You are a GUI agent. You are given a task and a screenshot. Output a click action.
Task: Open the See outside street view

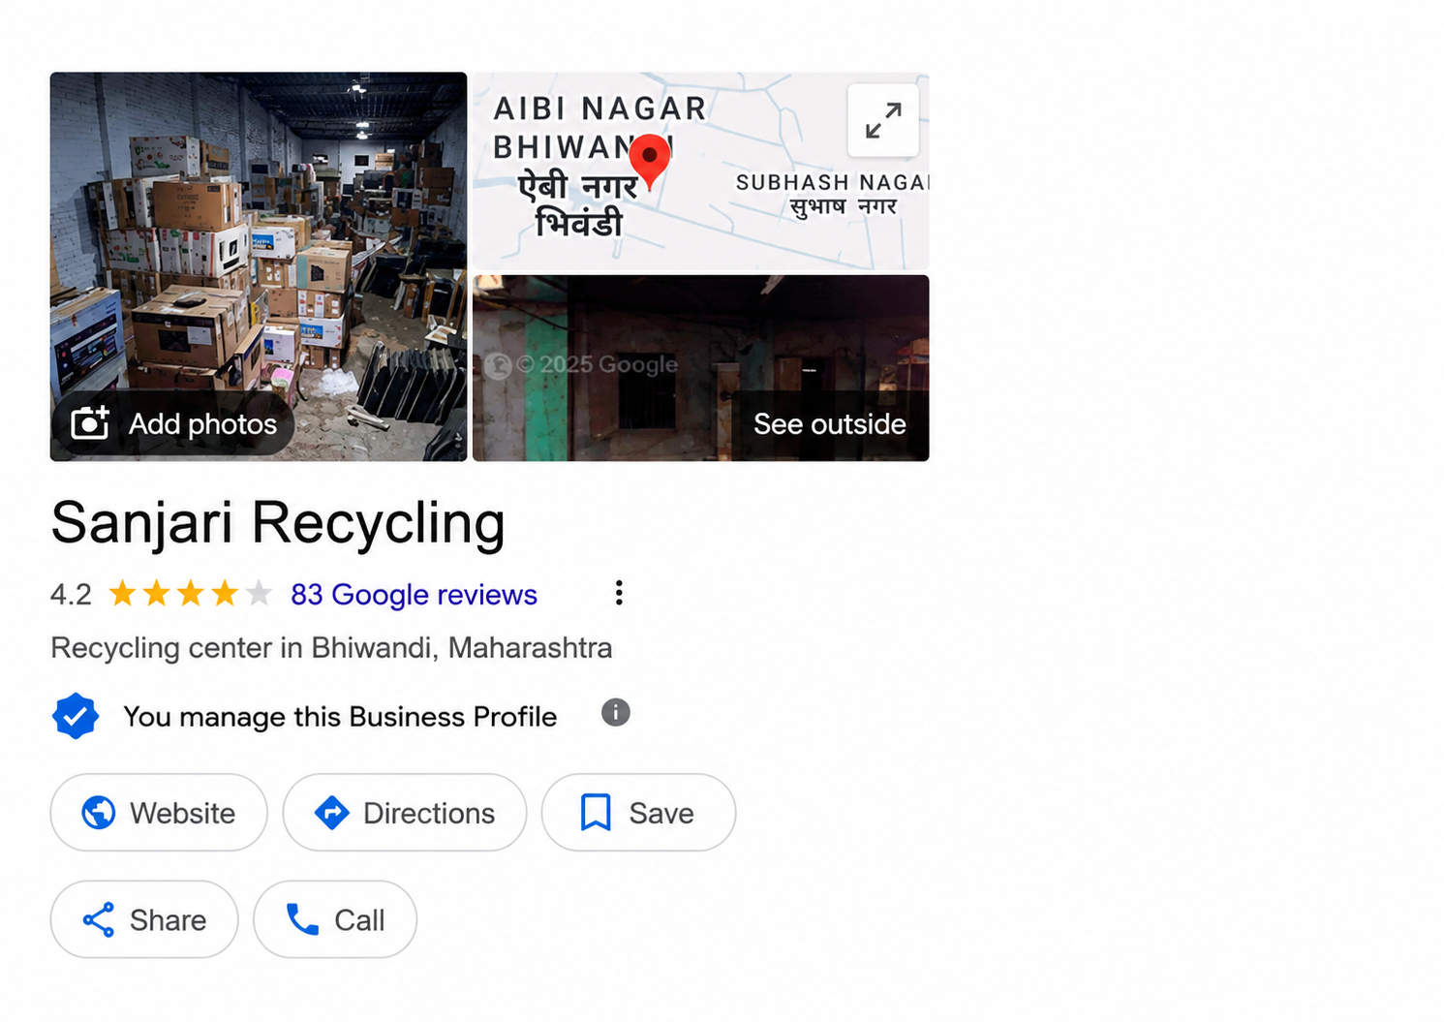point(829,424)
